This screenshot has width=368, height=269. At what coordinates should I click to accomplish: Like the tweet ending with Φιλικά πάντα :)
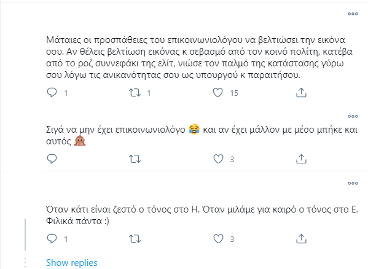[x=218, y=239]
